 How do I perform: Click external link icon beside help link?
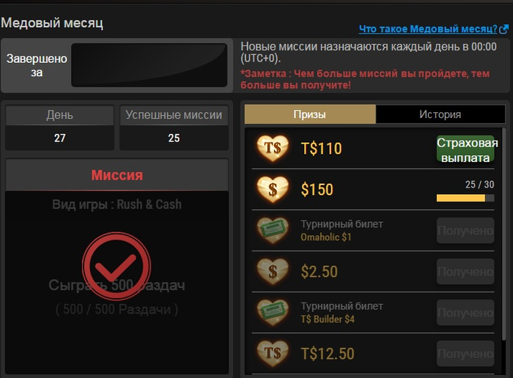504,29
